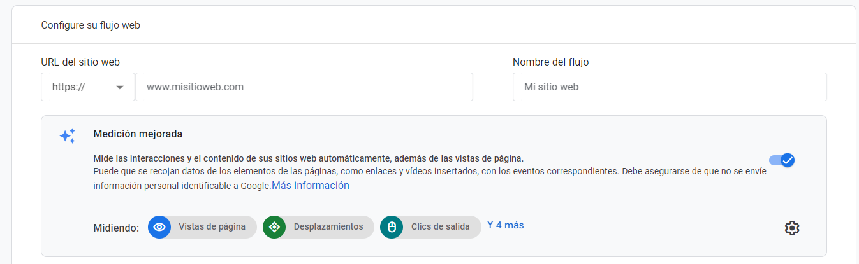The width and height of the screenshot is (859, 264).
Task: Open the Más información link
Action: [x=311, y=186]
